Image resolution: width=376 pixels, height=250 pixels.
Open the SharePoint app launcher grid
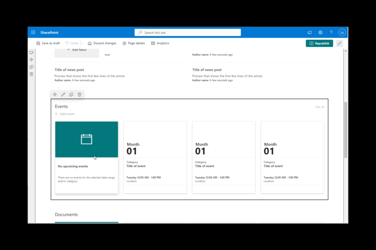(33, 32)
